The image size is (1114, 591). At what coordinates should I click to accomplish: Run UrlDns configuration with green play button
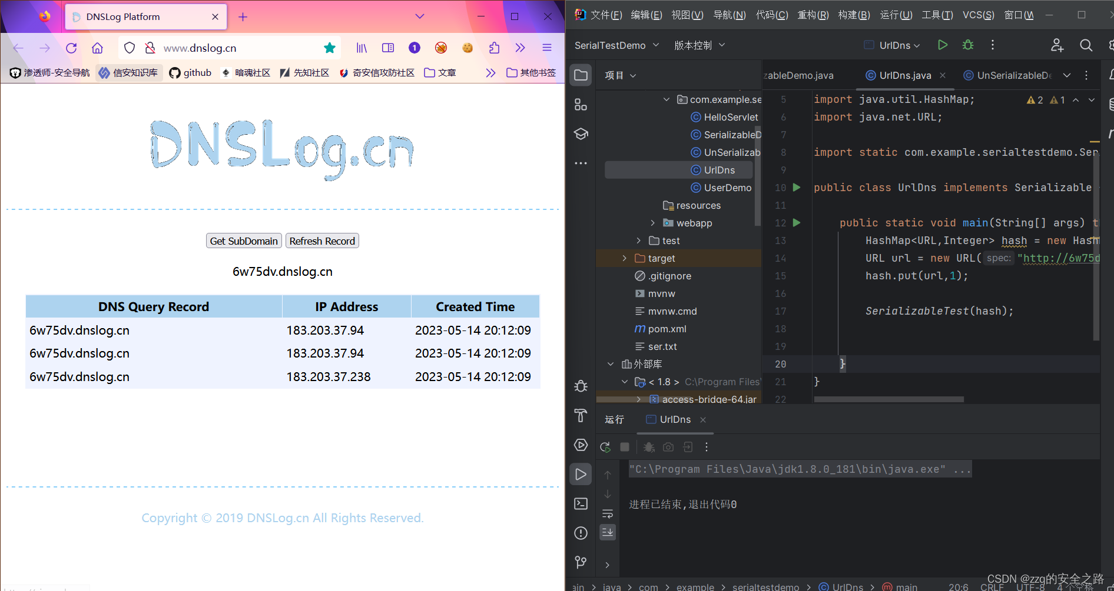pos(943,45)
